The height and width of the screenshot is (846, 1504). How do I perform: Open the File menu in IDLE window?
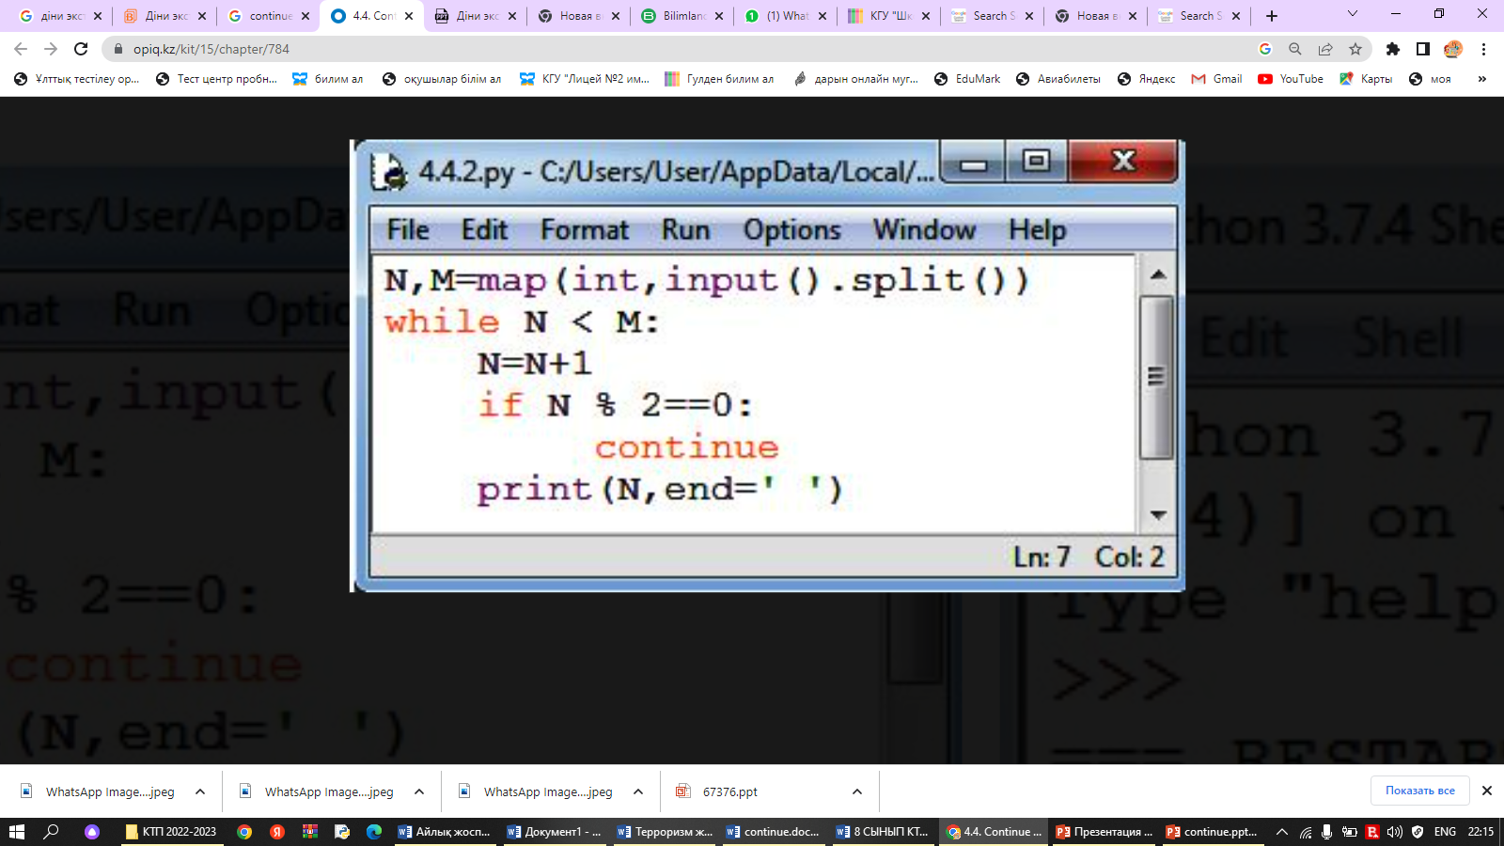click(x=408, y=230)
